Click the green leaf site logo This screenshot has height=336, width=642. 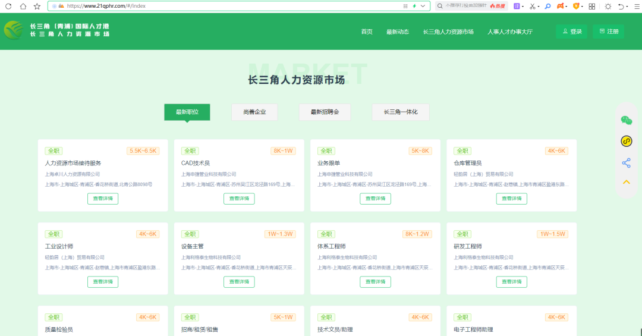[14, 30]
